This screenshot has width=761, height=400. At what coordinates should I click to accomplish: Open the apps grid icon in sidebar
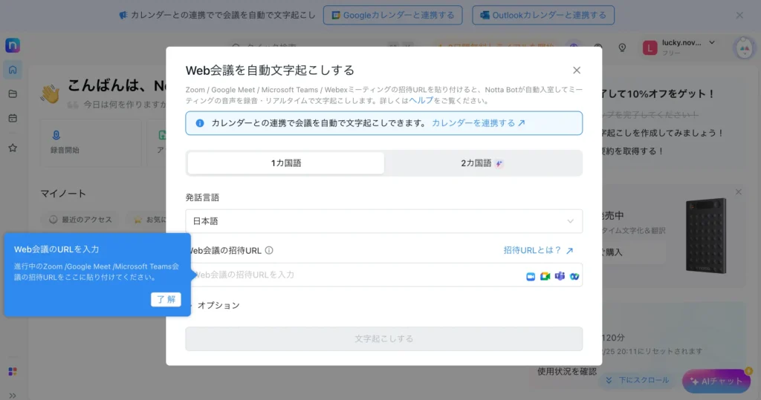pos(13,371)
